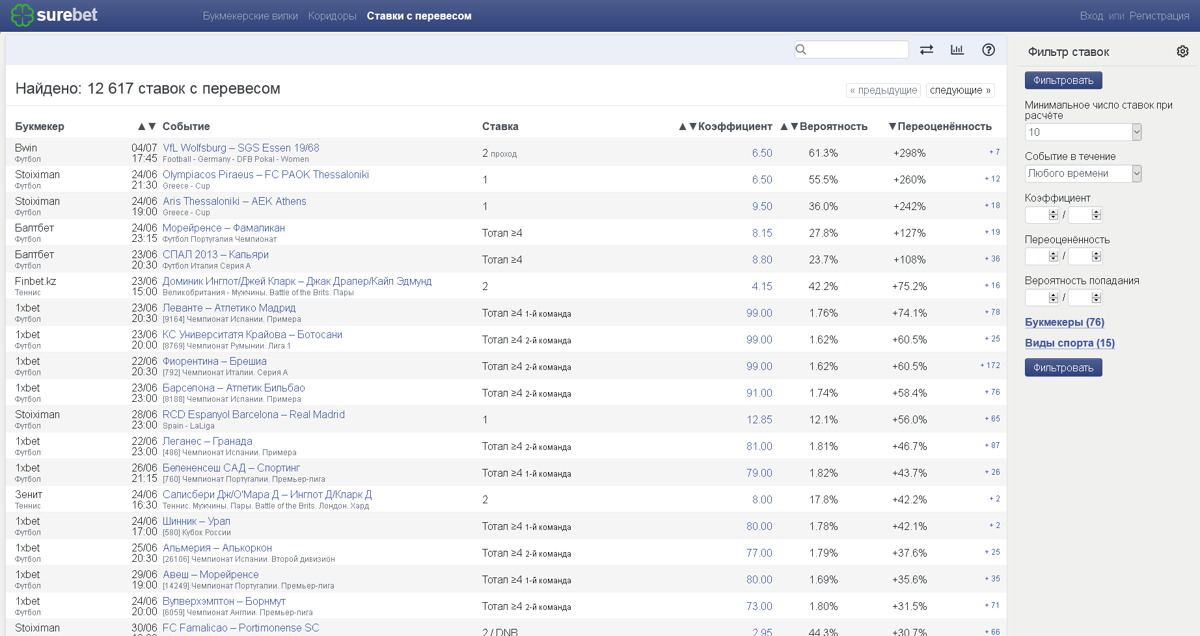Click Вероятность попадания maximum stepper
The height and width of the screenshot is (636, 1200).
[x=1097, y=297]
